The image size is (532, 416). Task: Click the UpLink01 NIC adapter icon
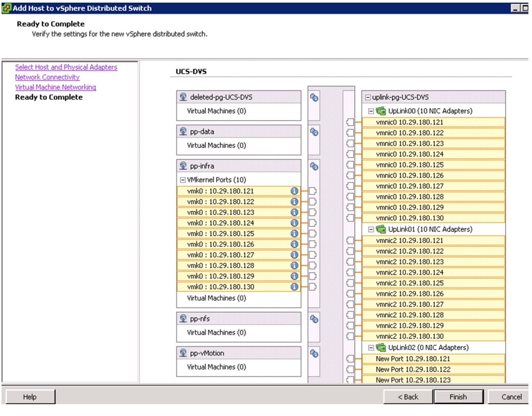click(381, 229)
